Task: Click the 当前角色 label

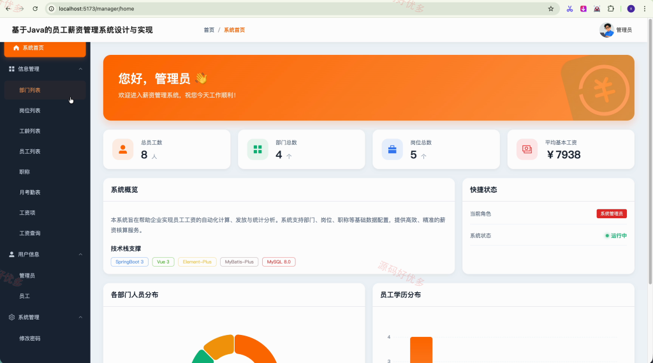Action: pos(481,213)
